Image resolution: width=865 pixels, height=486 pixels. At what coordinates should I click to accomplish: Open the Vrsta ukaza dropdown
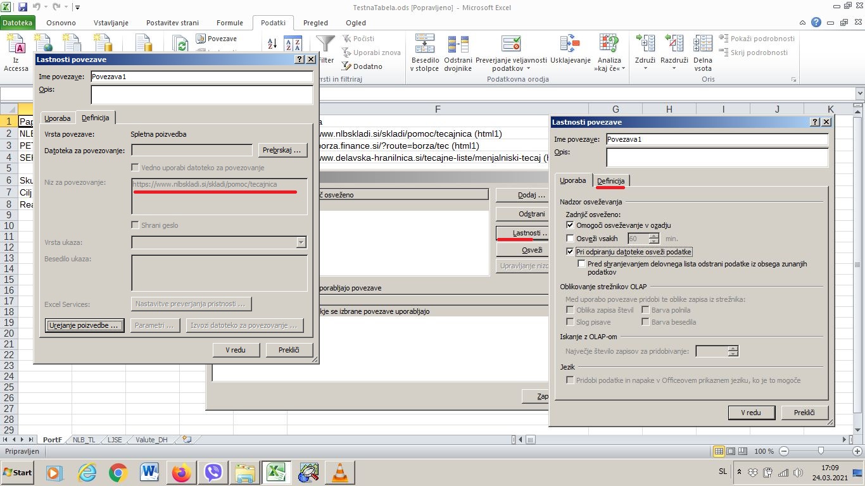pyautogui.click(x=301, y=242)
